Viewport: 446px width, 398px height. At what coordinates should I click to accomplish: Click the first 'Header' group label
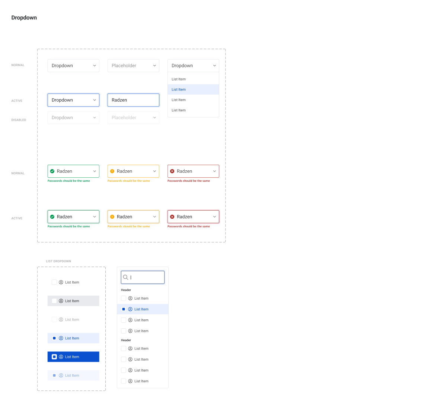126,290
